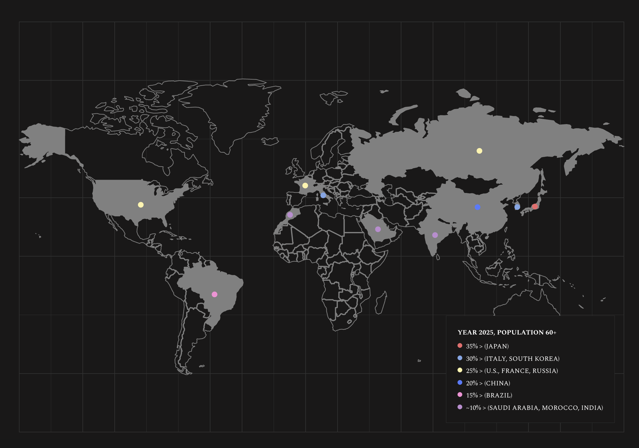Select the yellow marker on the United States

141,204
